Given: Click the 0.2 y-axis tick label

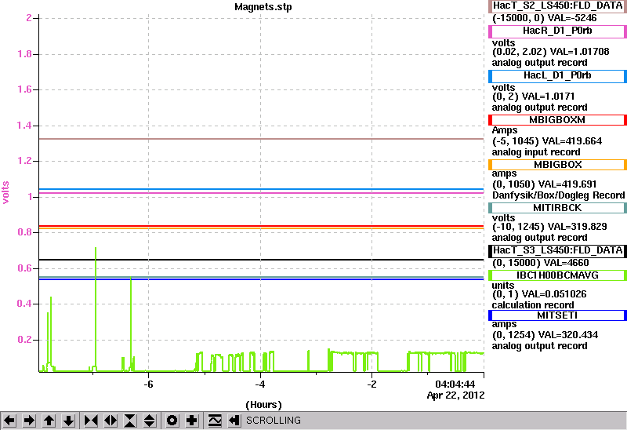Looking at the screenshot, I should (x=24, y=340).
